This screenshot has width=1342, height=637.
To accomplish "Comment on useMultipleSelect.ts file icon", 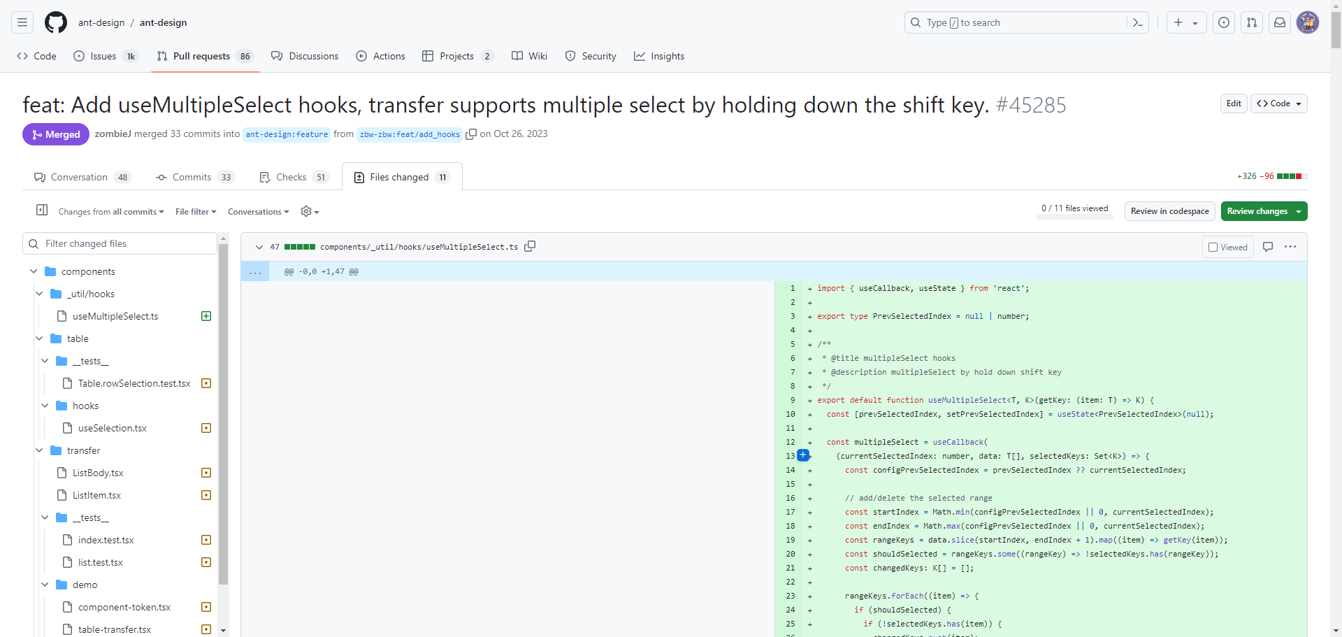I will click(x=1268, y=247).
